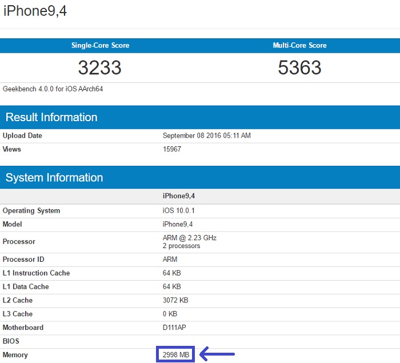This screenshot has width=400, height=363.
Task: Click the Single-Core Score header
Action: click(x=100, y=45)
